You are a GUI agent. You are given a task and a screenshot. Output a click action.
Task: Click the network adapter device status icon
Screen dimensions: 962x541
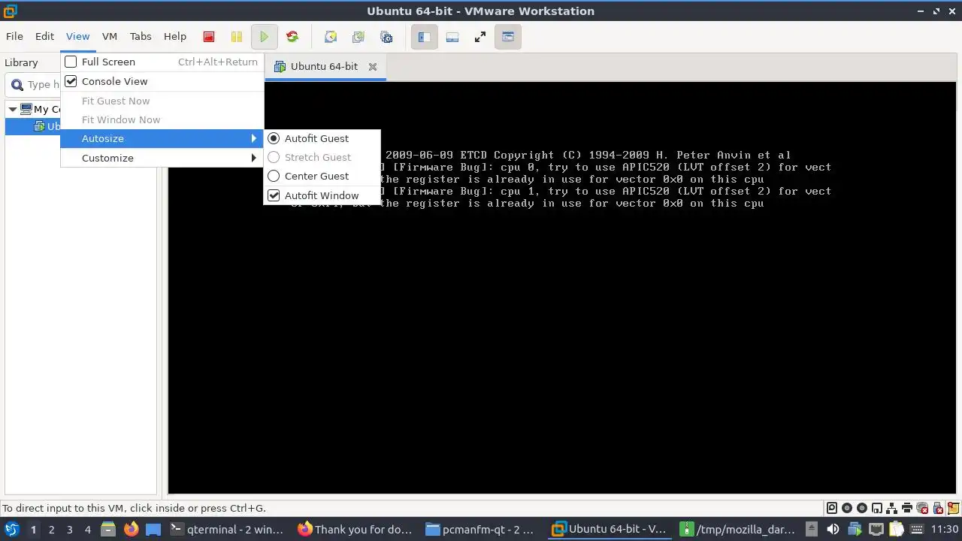(x=892, y=508)
